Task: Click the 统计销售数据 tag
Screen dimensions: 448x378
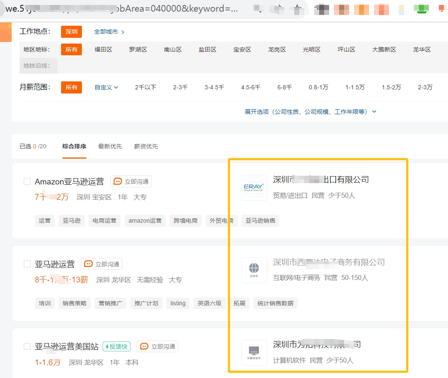Action: tap(276, 303)
